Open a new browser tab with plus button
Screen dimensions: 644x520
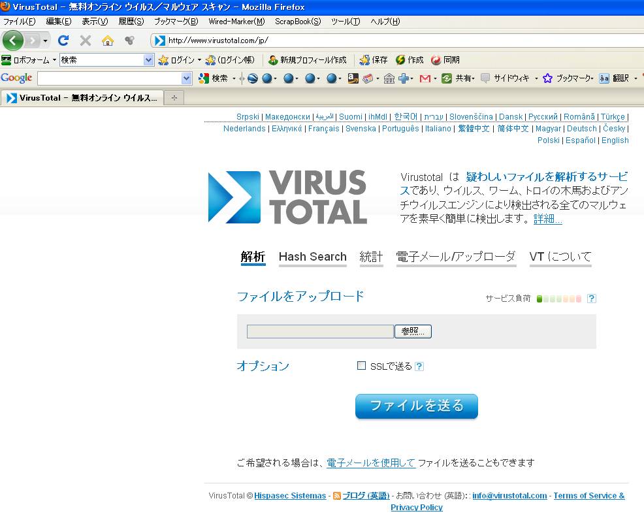pos(174,98)
